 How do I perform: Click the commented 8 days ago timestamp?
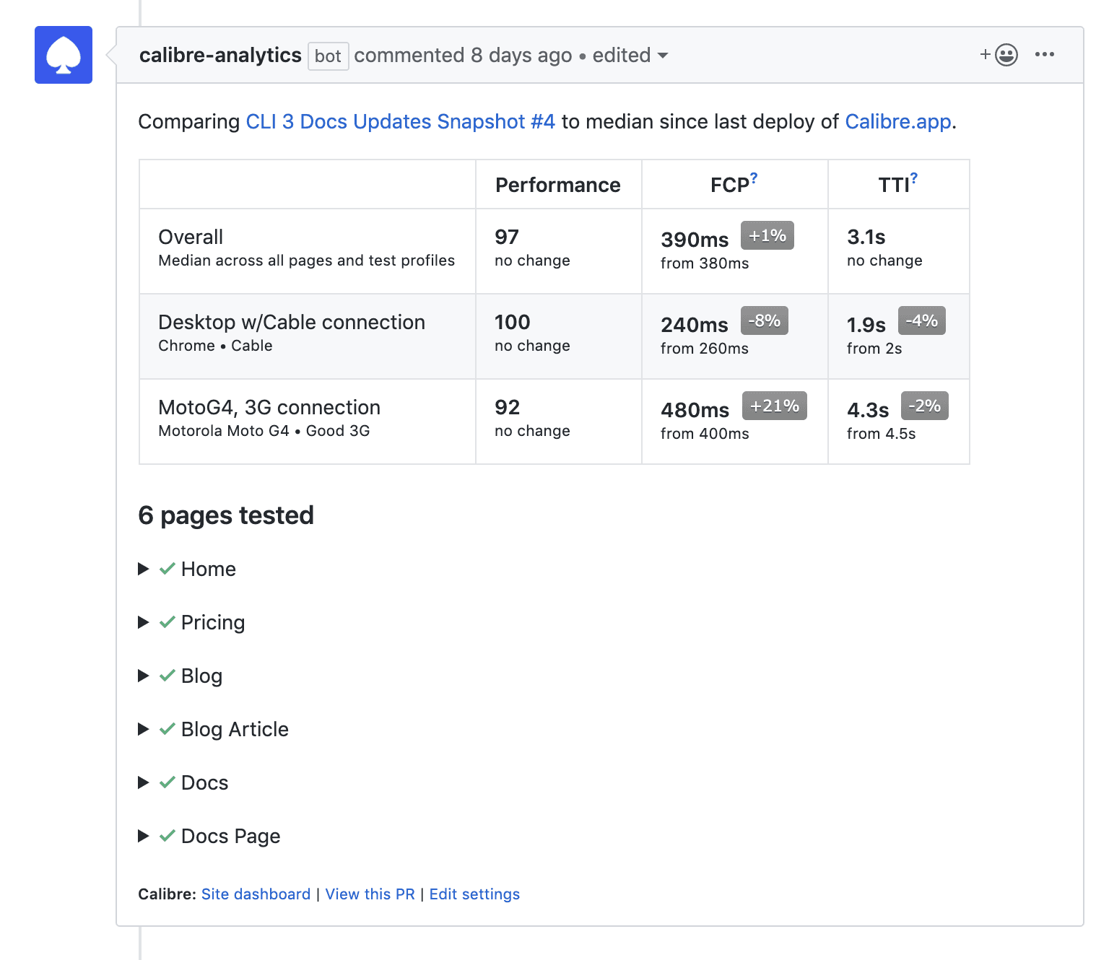464,55
